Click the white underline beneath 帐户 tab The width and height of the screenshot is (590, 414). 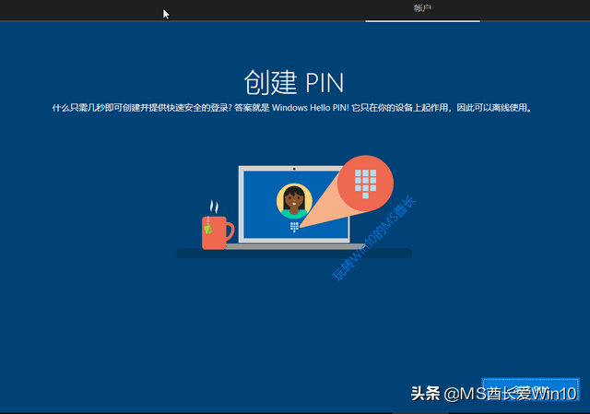point(422,20)
